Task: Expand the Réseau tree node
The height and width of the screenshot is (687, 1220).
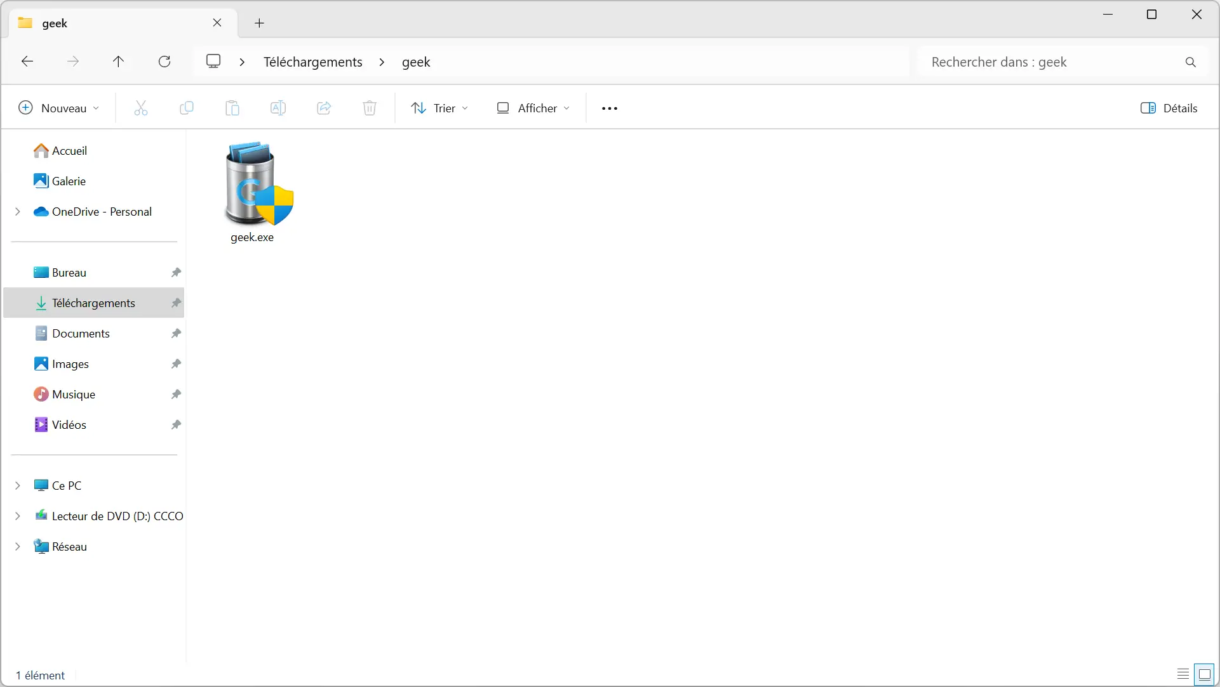Action: [x=18, y=547]
